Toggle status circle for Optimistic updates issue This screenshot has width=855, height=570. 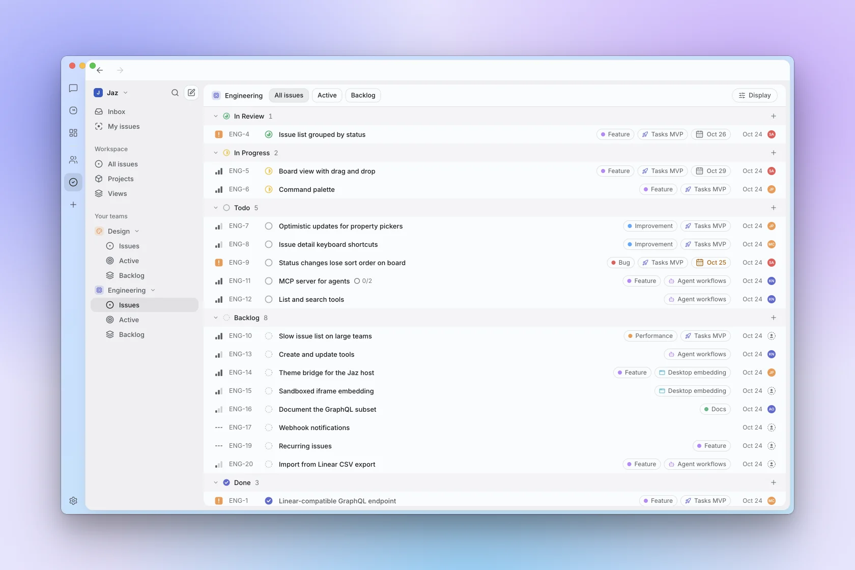point(269,226)
